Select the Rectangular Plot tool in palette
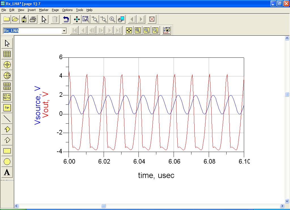This screenshot has height=210, width=290. point(7,54)
